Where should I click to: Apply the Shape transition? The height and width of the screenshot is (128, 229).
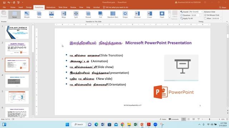[125, 15]
